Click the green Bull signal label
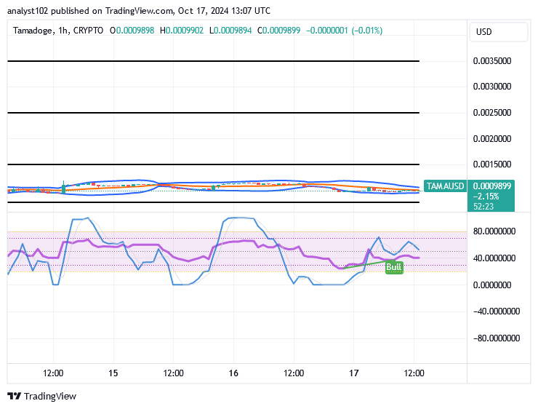 [393, 267]
